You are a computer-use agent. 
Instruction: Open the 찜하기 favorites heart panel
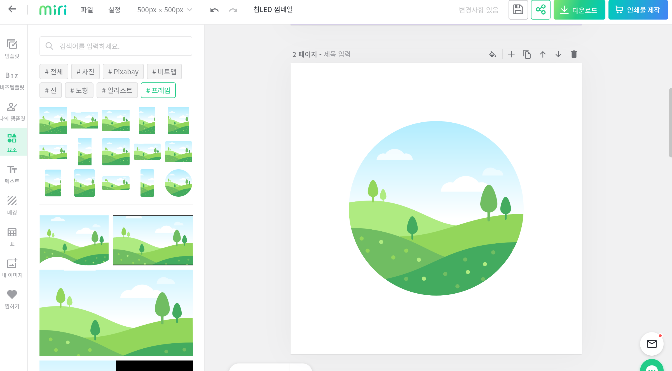click(12, 299)
